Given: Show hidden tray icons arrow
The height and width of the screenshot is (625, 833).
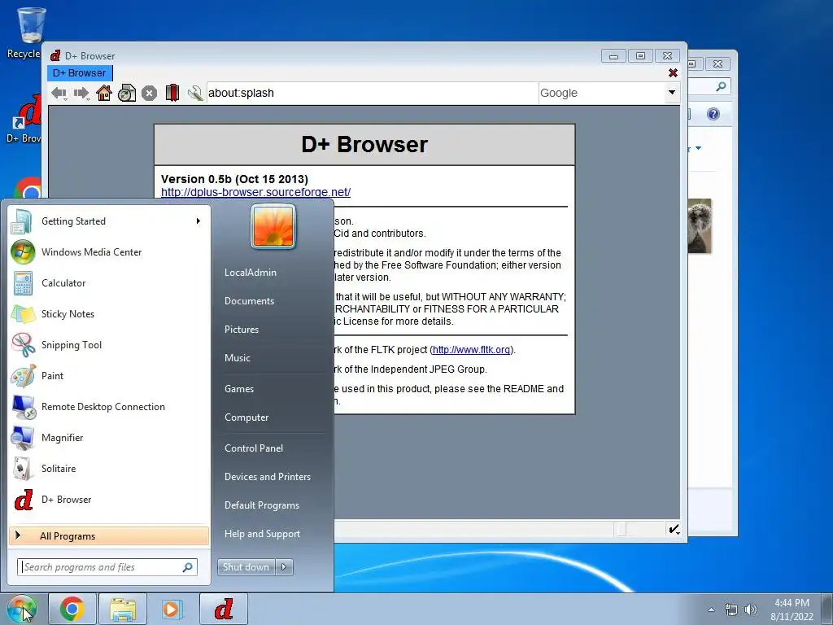Looking at the screenshot, I should [711, 610].
